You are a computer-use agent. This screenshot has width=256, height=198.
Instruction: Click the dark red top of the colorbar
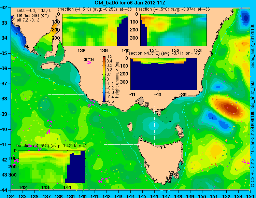point(104,58)
